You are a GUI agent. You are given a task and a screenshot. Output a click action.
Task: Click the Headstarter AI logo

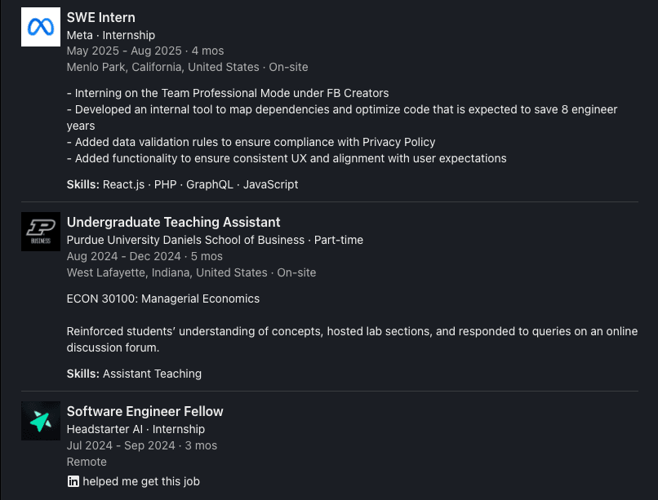tap(41, 421)
